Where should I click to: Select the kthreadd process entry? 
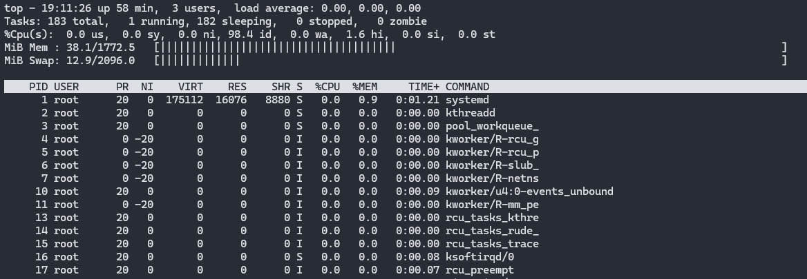point(470,113)
